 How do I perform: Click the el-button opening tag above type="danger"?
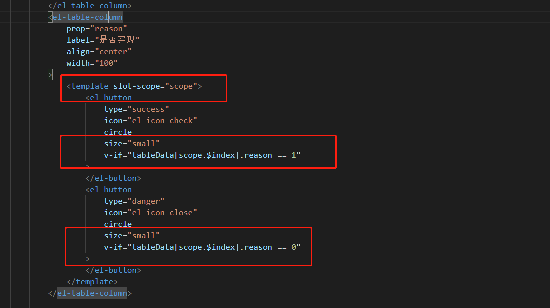point(108,190)
